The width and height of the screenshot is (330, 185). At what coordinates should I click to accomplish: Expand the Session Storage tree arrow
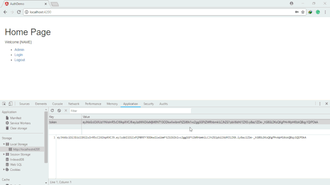[4, 154]
